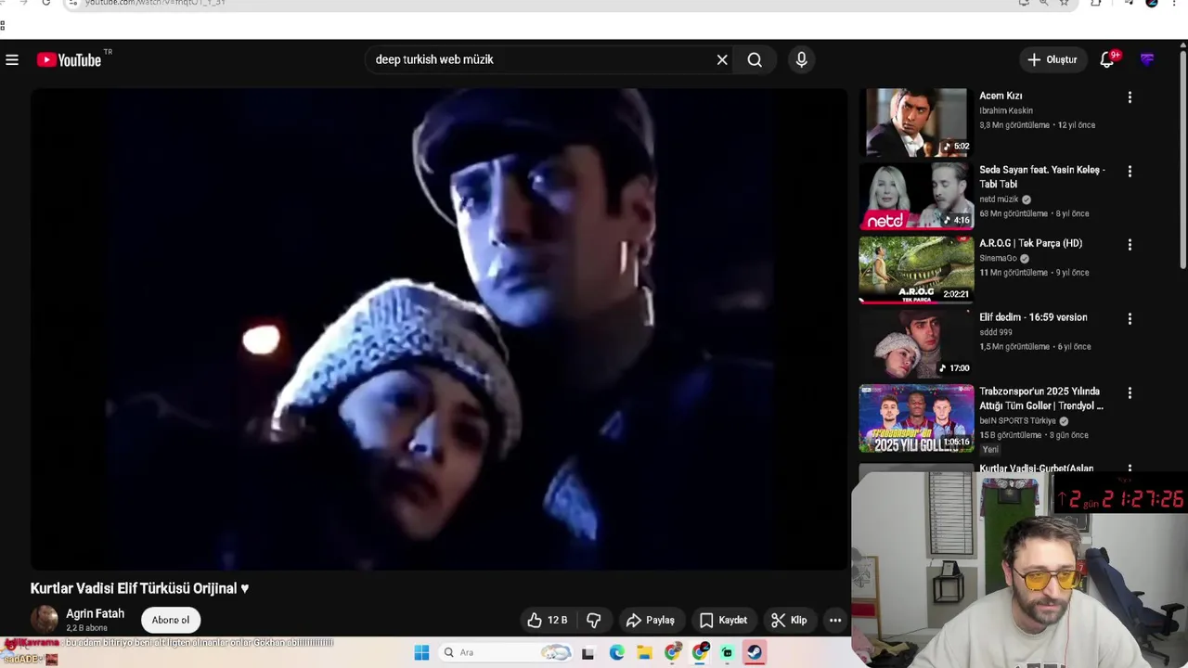Open the account avatar menu
The image size is (1188, 668).
pos(1147,59)
